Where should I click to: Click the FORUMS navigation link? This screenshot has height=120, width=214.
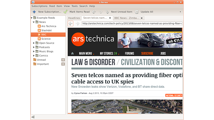(x=129, y=53)
